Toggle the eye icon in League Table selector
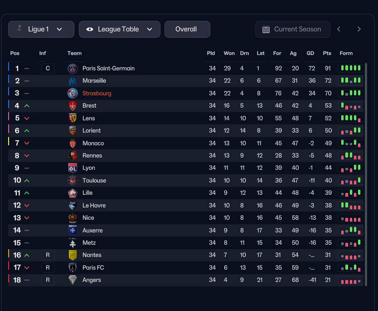This screenshot has width=378, height=311. (90, 29)
